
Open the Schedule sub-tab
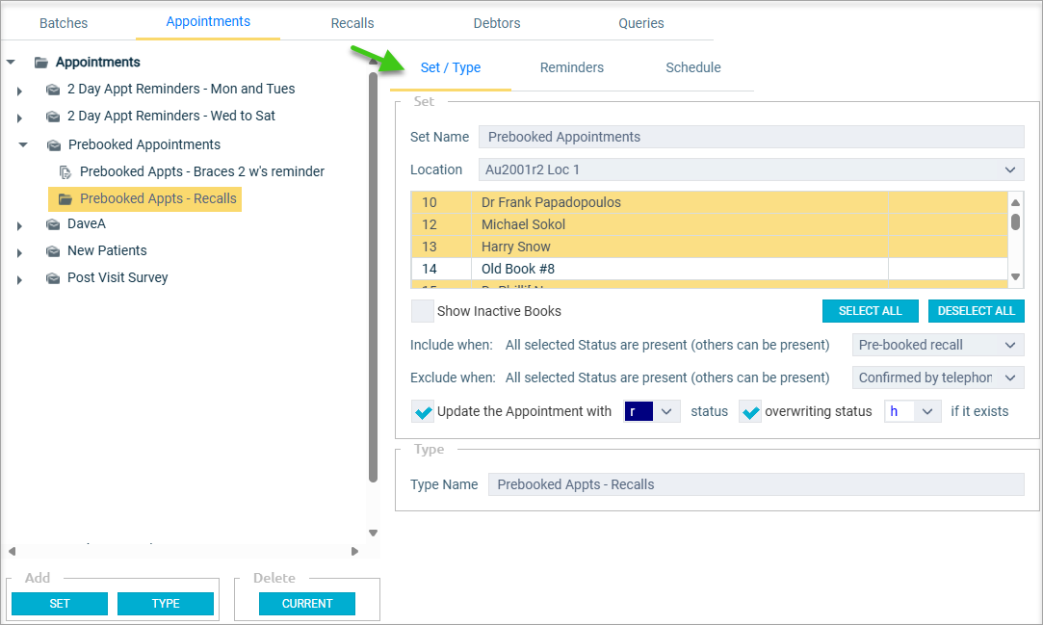[693, 67]
